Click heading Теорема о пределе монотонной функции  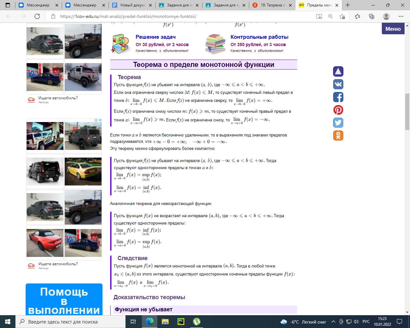[x=204, y=64]
